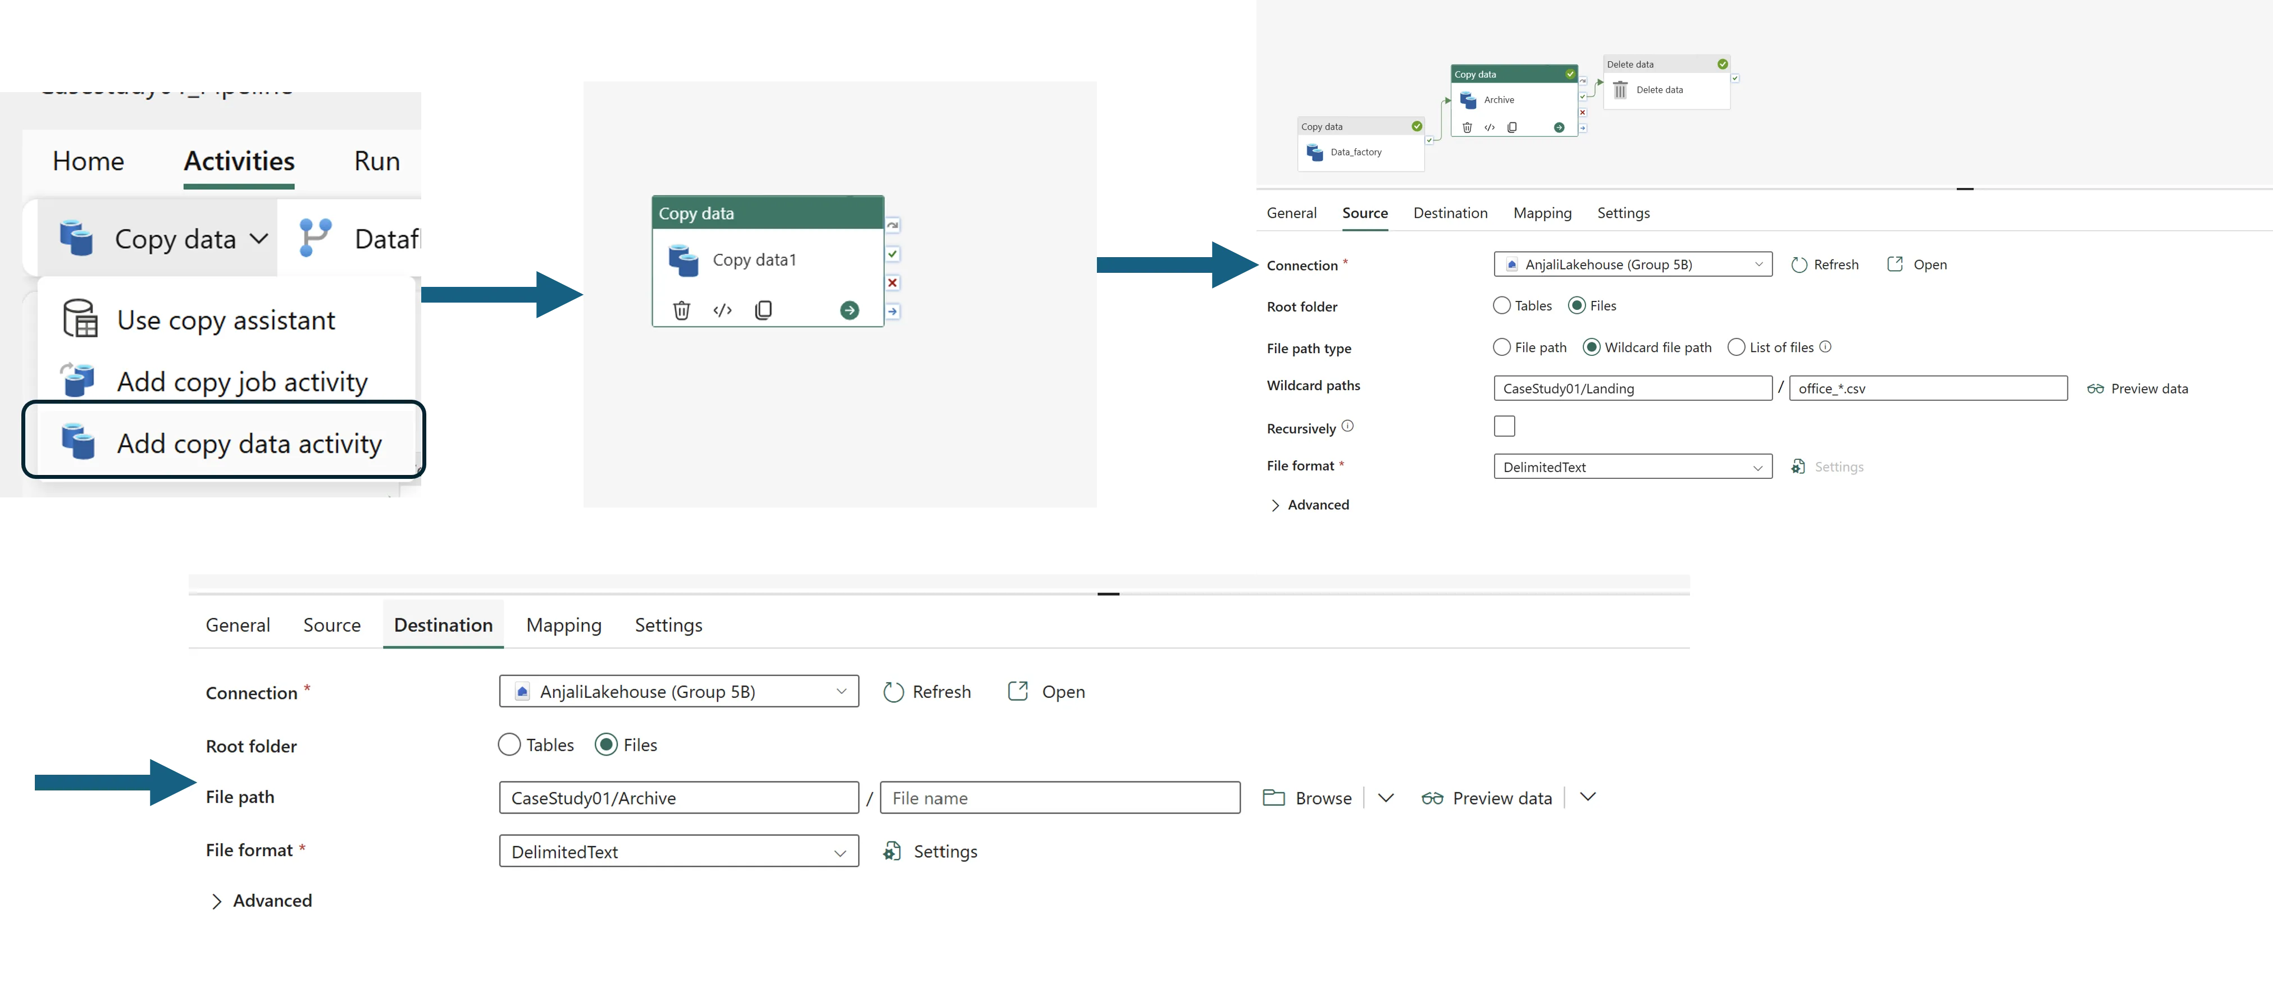Click the Dataflow branch icon in ribbon
The image size is (2273, 992).
[x=315, y=238]
